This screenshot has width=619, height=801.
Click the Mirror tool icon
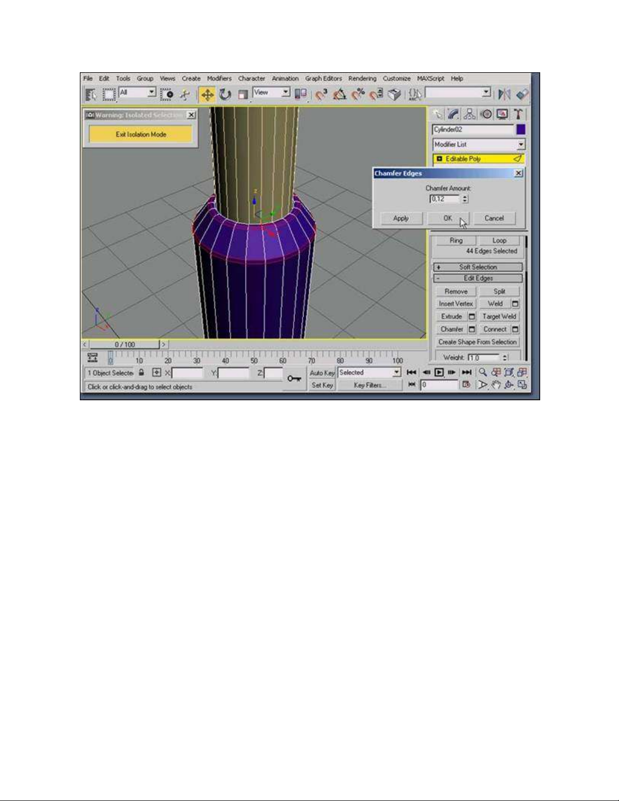(504, 95)
